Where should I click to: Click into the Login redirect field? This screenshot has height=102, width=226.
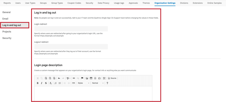(x=71, y=29)
